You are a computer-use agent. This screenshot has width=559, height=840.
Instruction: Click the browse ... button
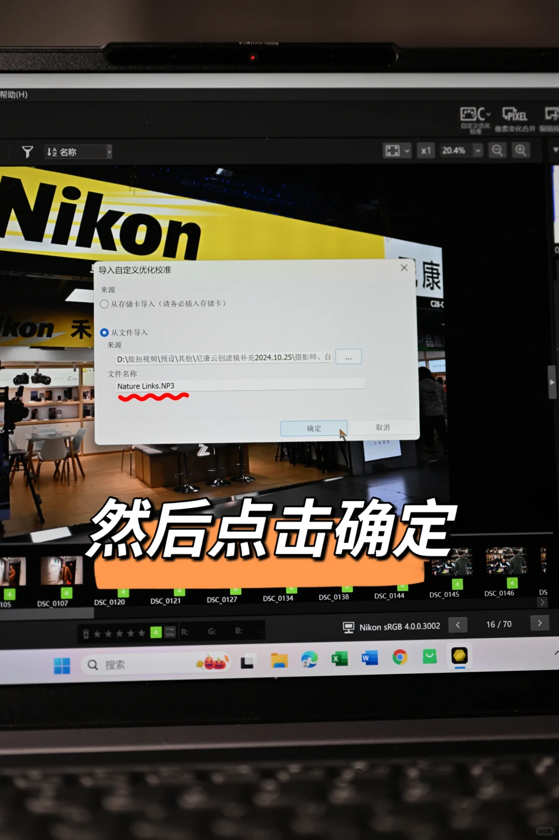tap(348, 357)
